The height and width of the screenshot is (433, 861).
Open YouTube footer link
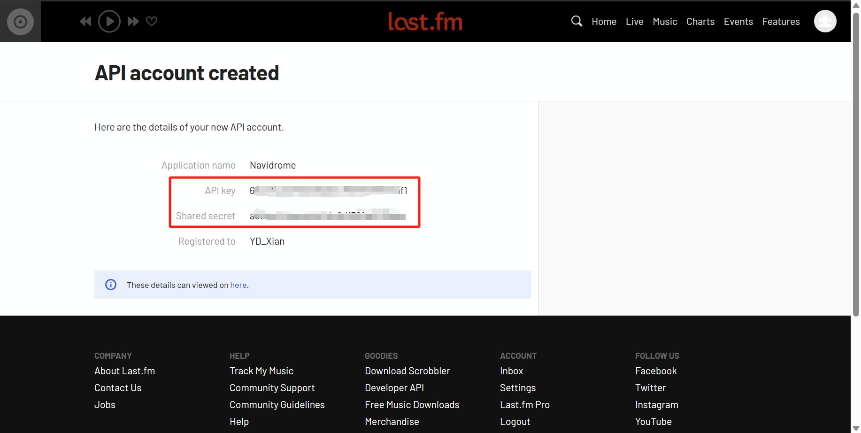click(x=653, y=422)
